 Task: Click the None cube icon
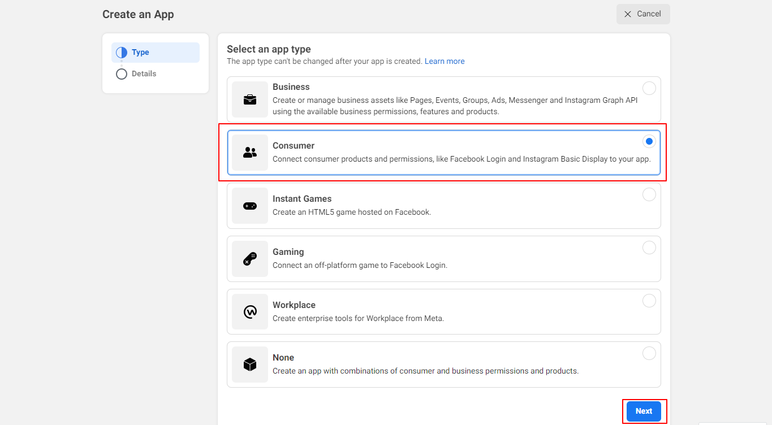pyautogui.click(x=250, y=365)
